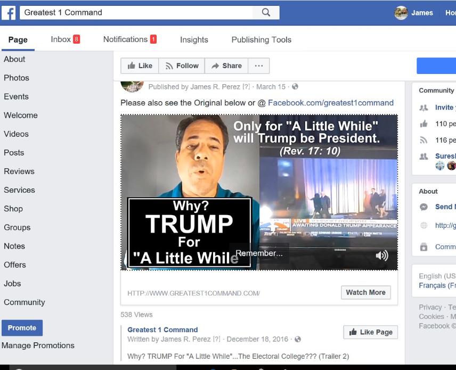This screenshot has width=456, height=370.
Task: Open Reviews in the page sidebar
Action: (x=19, y=171)
